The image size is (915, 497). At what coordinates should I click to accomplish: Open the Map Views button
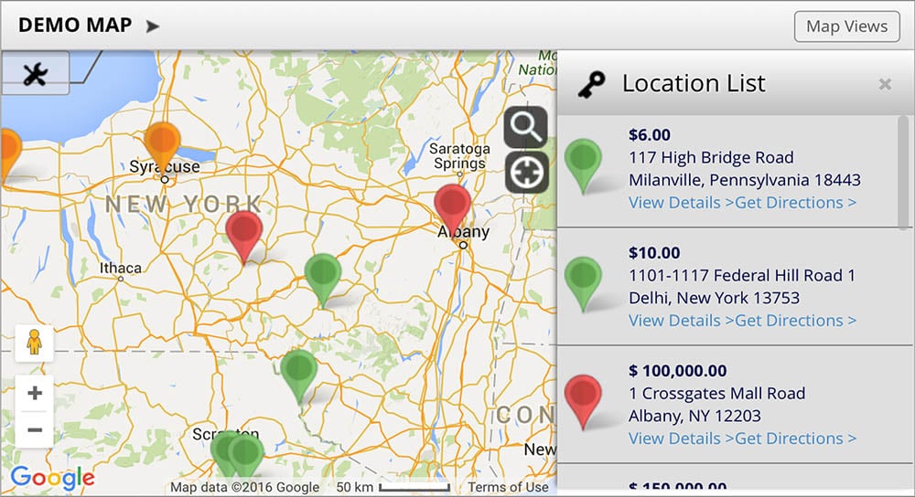(x=846, y=26)
